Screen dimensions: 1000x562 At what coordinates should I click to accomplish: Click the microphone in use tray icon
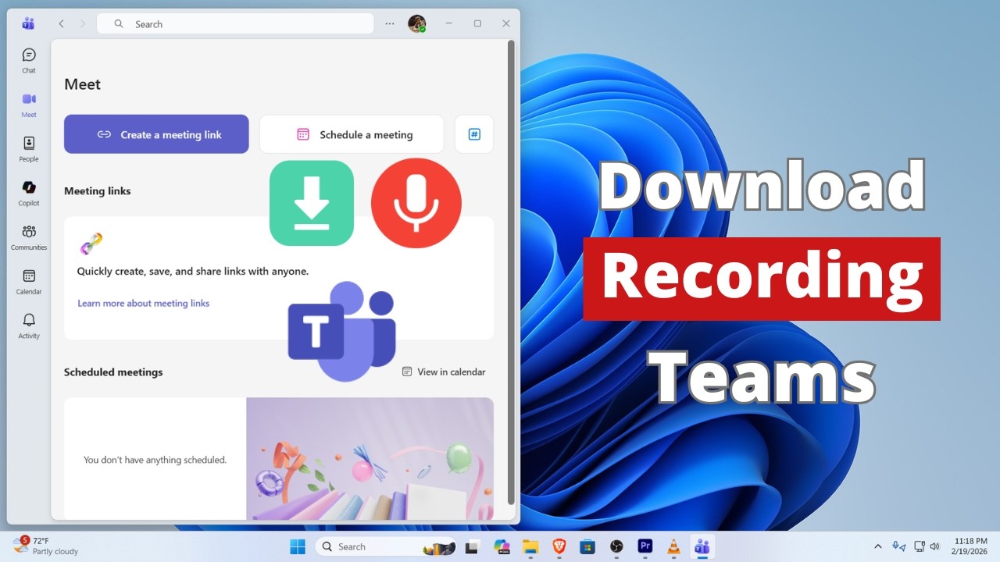pos(898,546)
